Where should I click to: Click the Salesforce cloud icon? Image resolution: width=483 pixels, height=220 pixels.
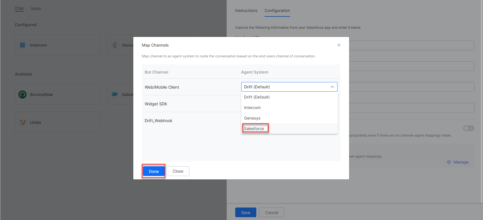(115, 95)
